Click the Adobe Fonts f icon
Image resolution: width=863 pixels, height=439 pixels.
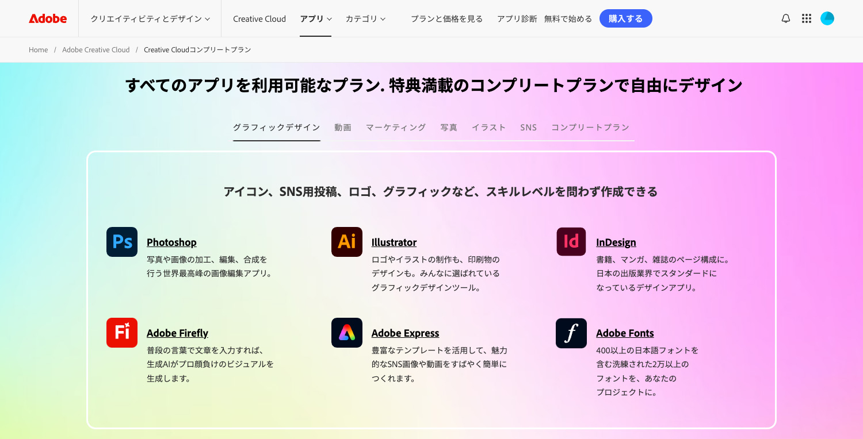tap(571, 333)
